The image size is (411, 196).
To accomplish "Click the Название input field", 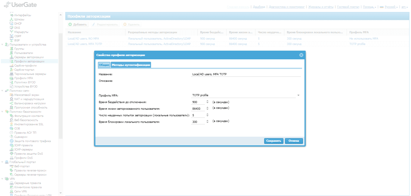I will (246, 74).
